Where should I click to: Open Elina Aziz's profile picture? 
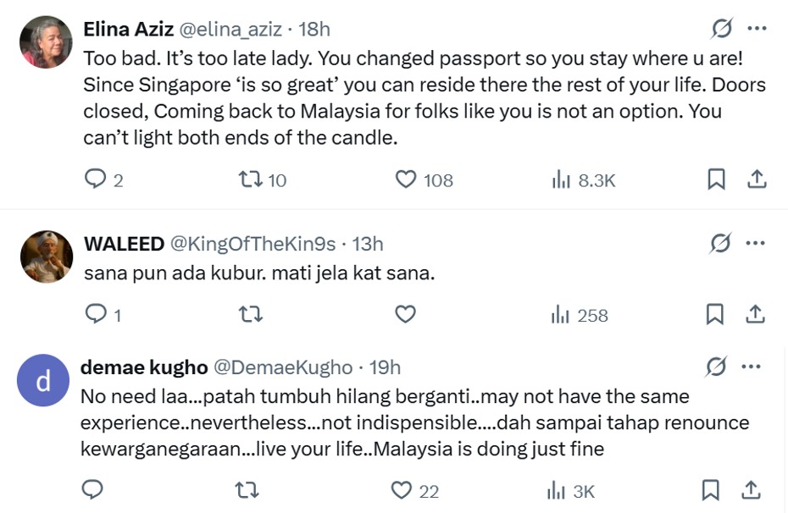pyautogui.click(x=46, y=42)
